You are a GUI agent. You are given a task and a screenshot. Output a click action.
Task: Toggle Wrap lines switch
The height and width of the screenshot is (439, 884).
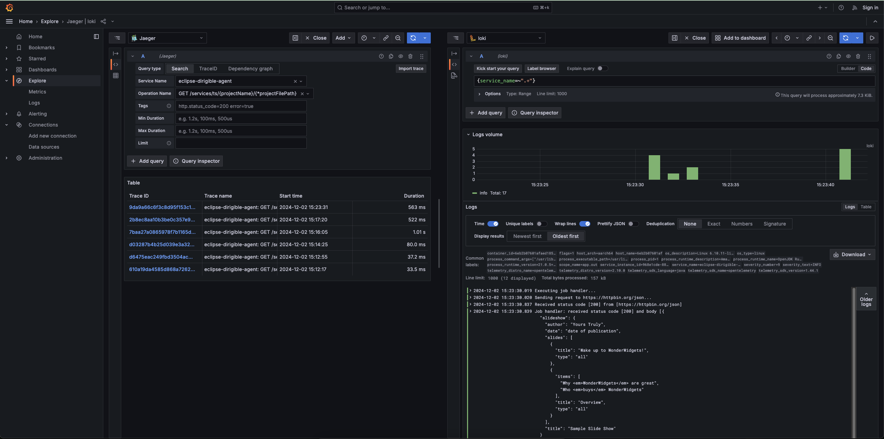(585, 224)
